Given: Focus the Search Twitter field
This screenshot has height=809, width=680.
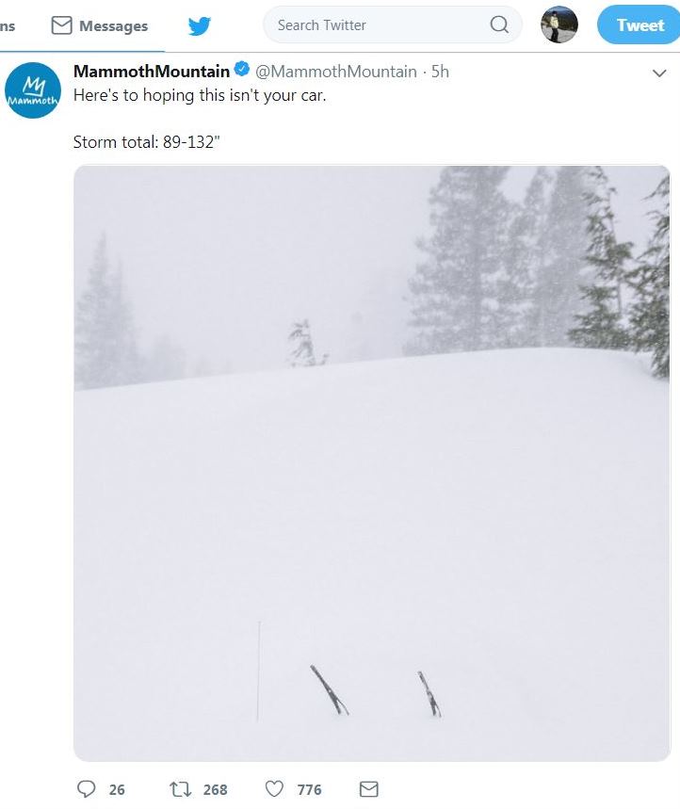Looking at the screenshot, I should click(377, 25).
